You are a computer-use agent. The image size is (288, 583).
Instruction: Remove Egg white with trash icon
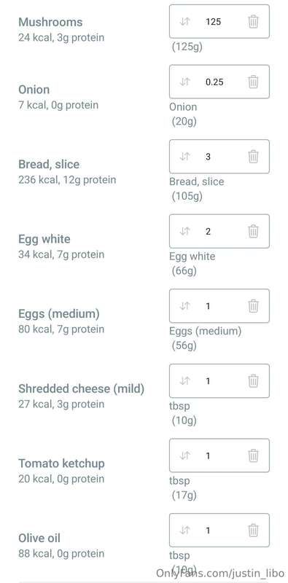(253, 231)
